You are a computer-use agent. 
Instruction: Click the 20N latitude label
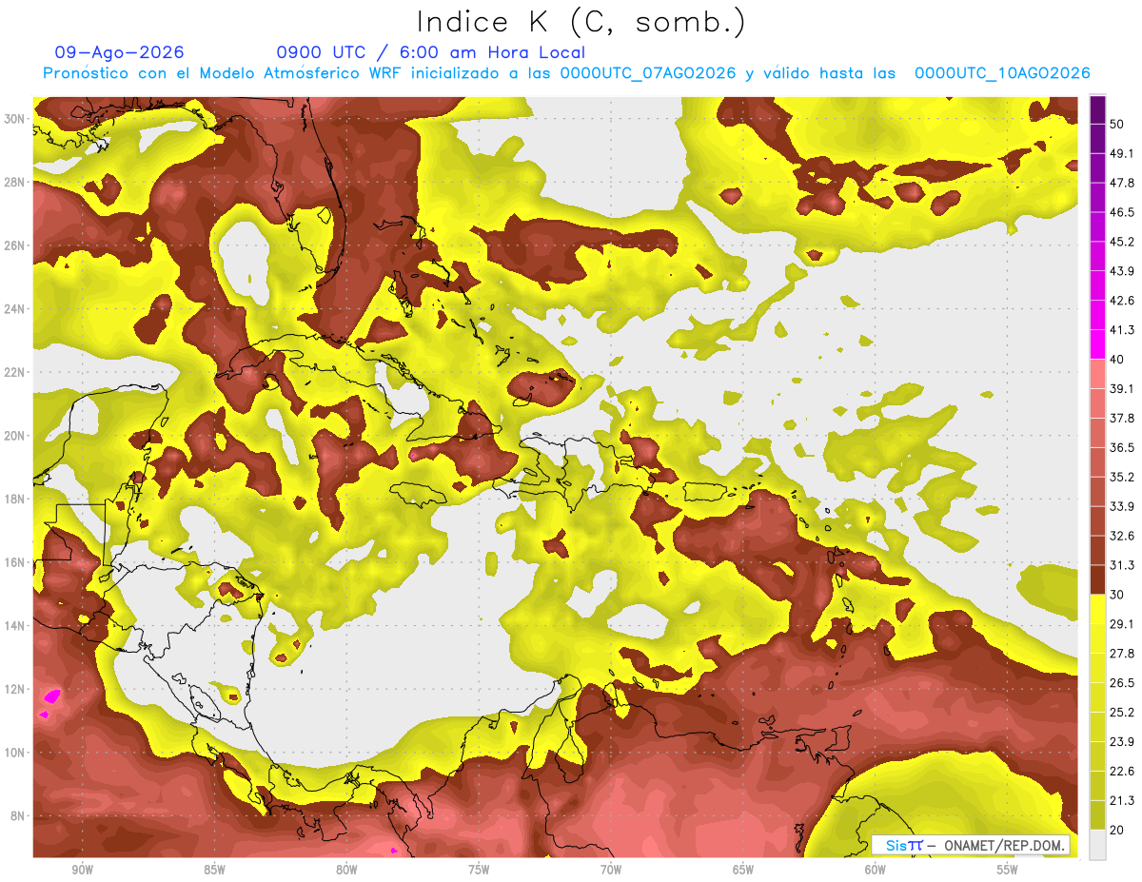tap(15, 436)
